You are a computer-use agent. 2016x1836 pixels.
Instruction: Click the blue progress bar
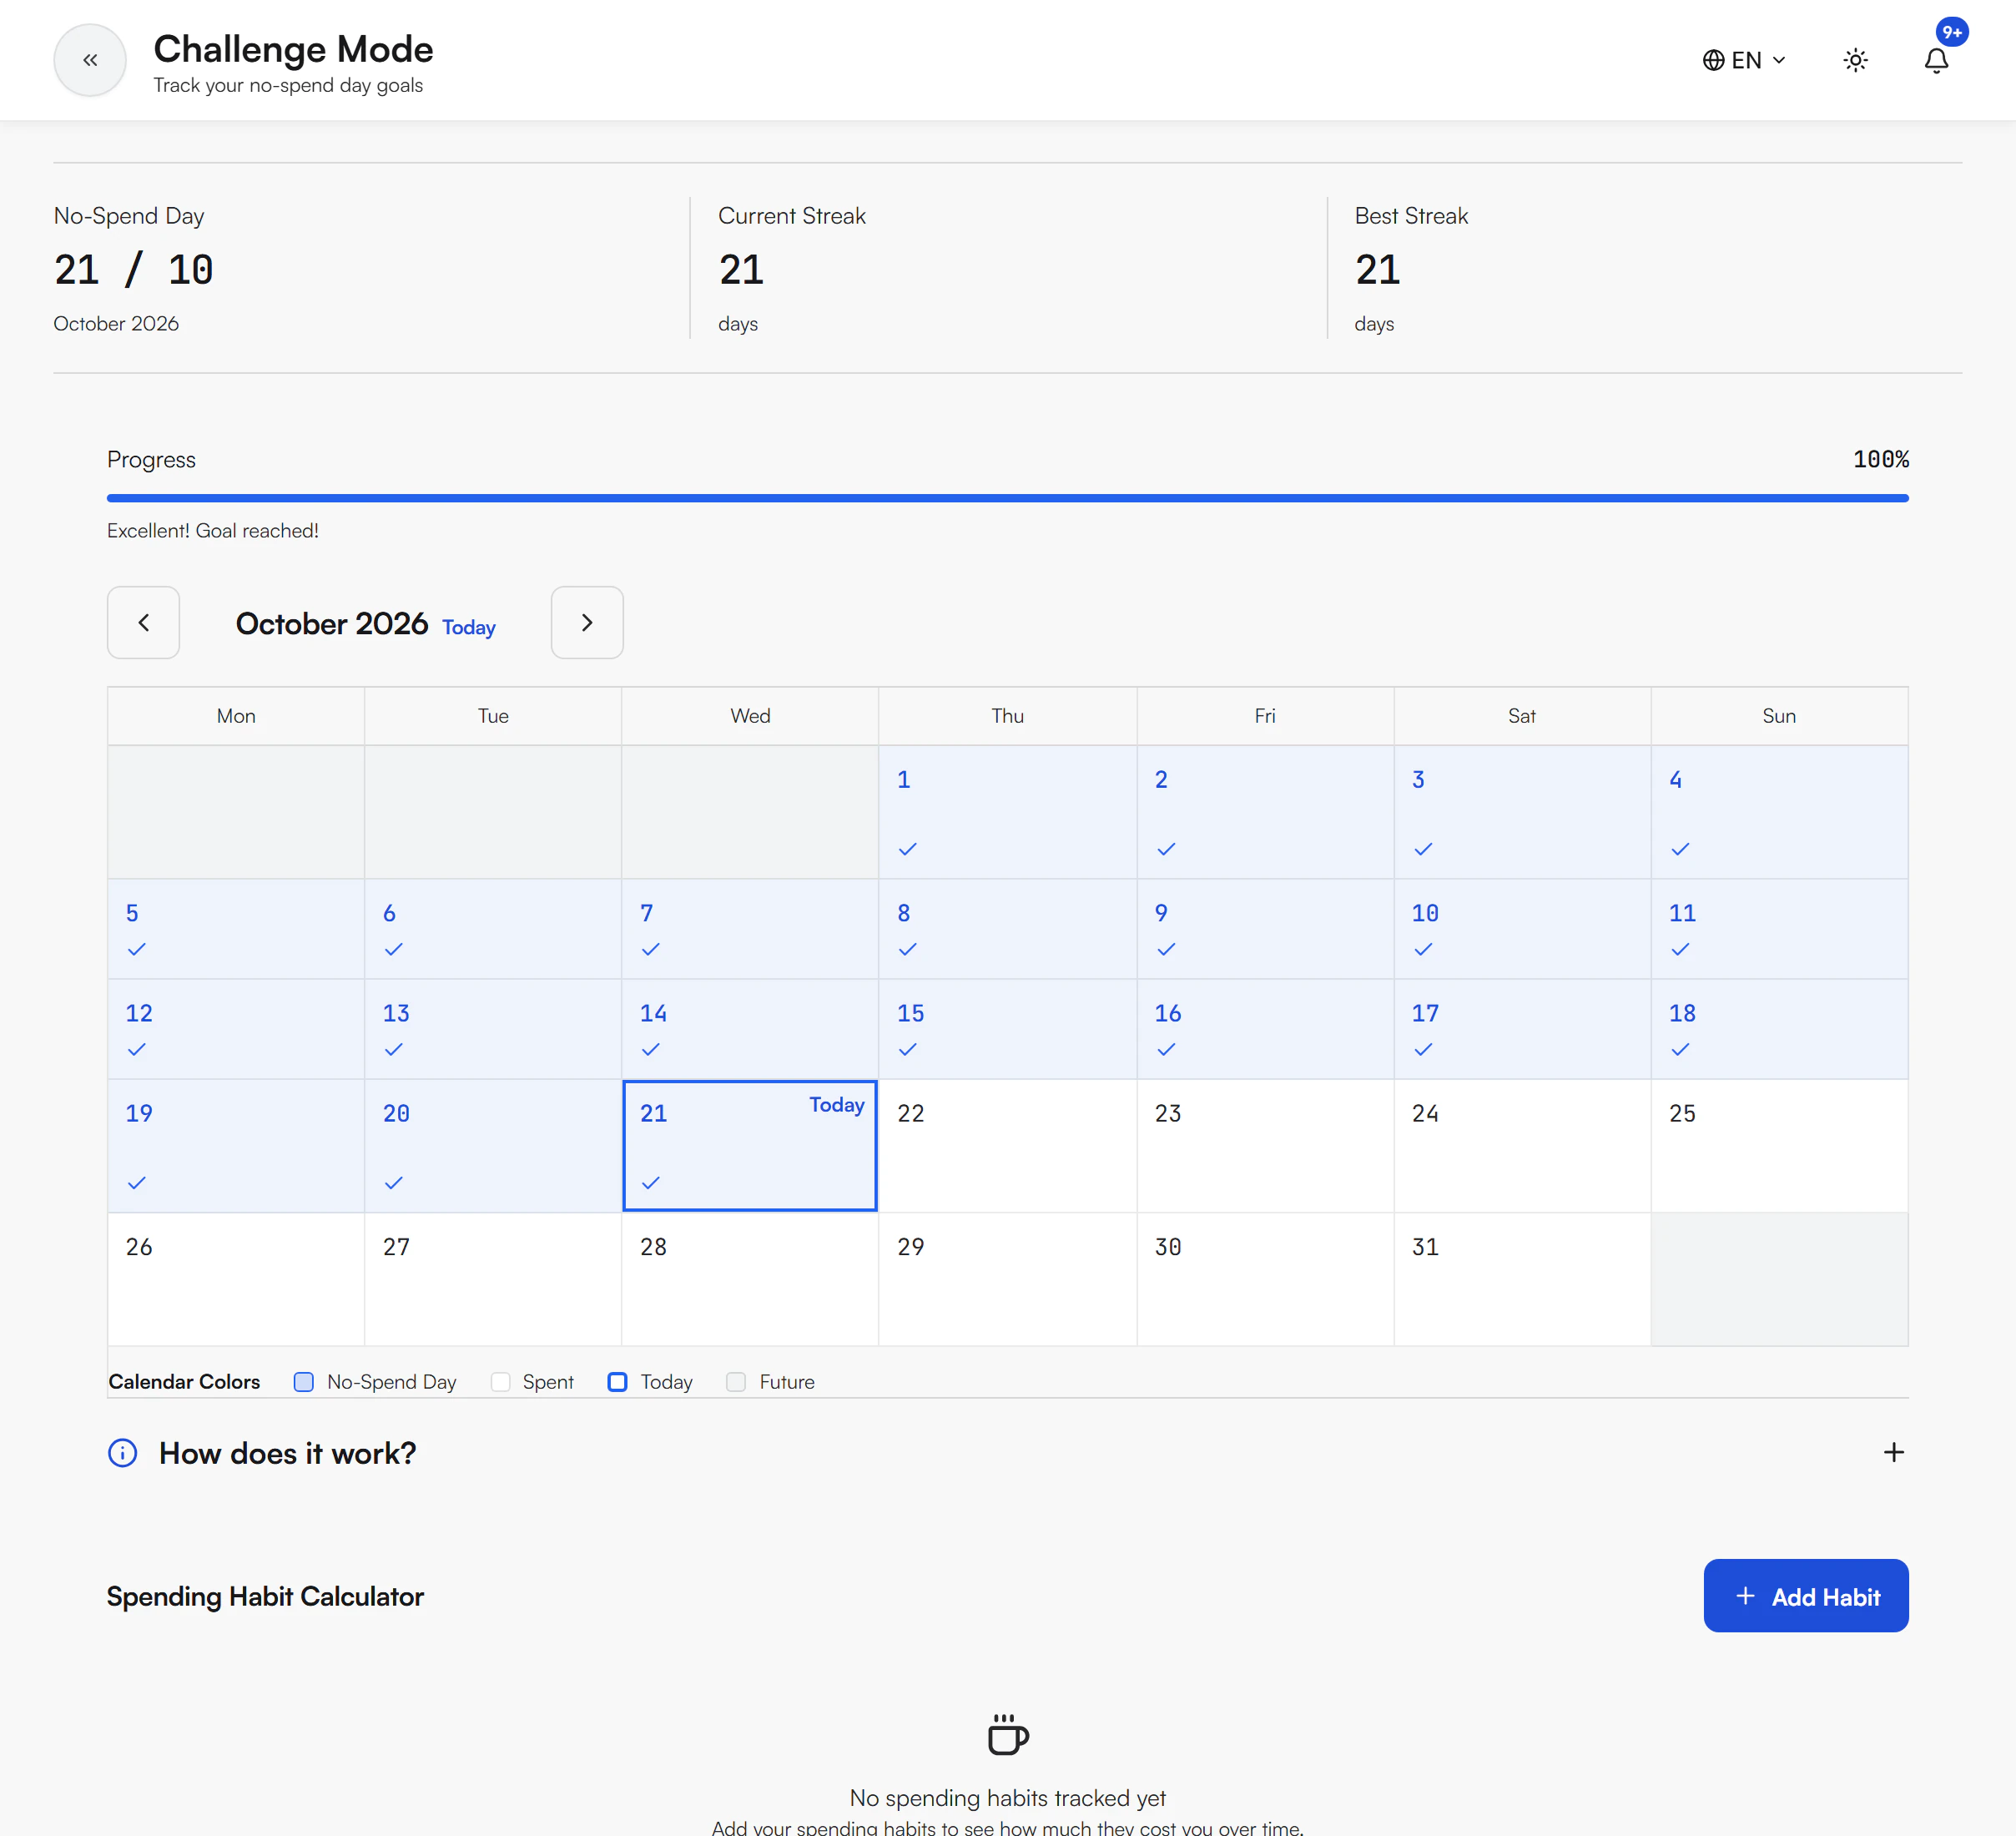(x=1007, y=497)
